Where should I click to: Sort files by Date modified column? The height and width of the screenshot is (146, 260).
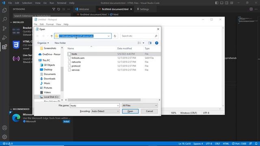tap(124, 49)
